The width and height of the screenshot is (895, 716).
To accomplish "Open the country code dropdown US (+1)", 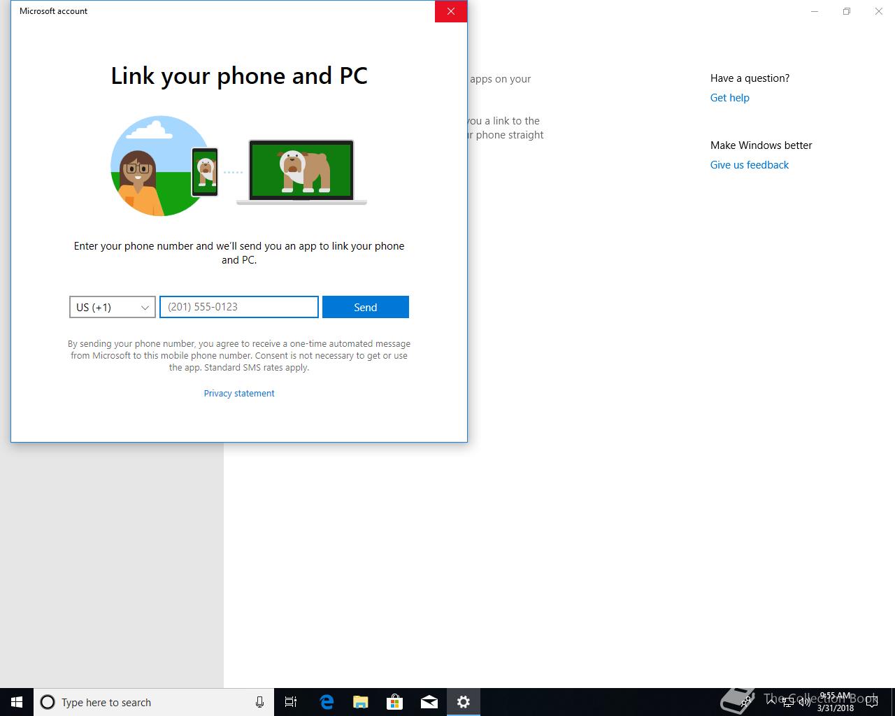I will tap(113, 307).
